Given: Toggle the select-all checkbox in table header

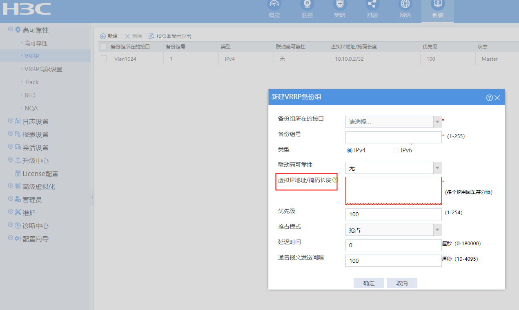Looking at the screenshot, I should [104, 47].
